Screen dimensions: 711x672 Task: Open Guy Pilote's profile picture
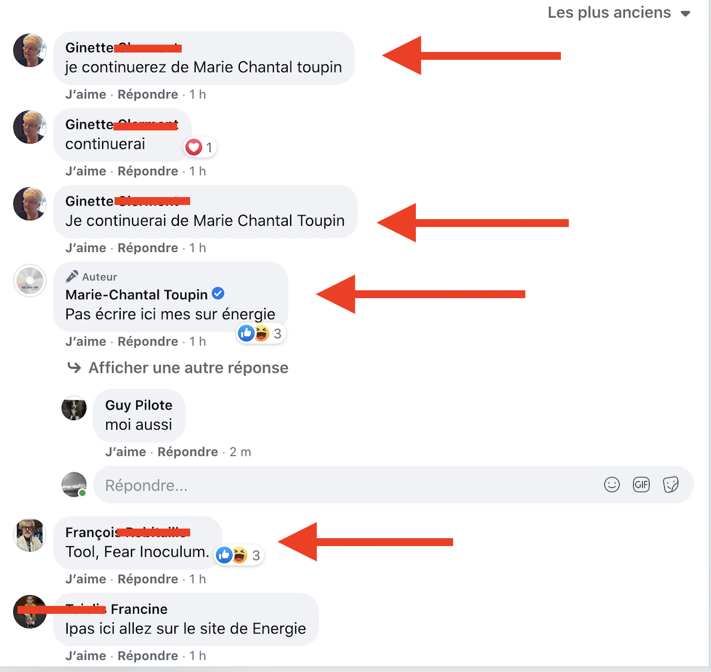point(74,408)
